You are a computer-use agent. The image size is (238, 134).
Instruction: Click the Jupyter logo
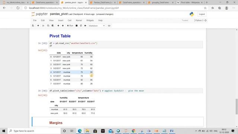pos(40,14)
